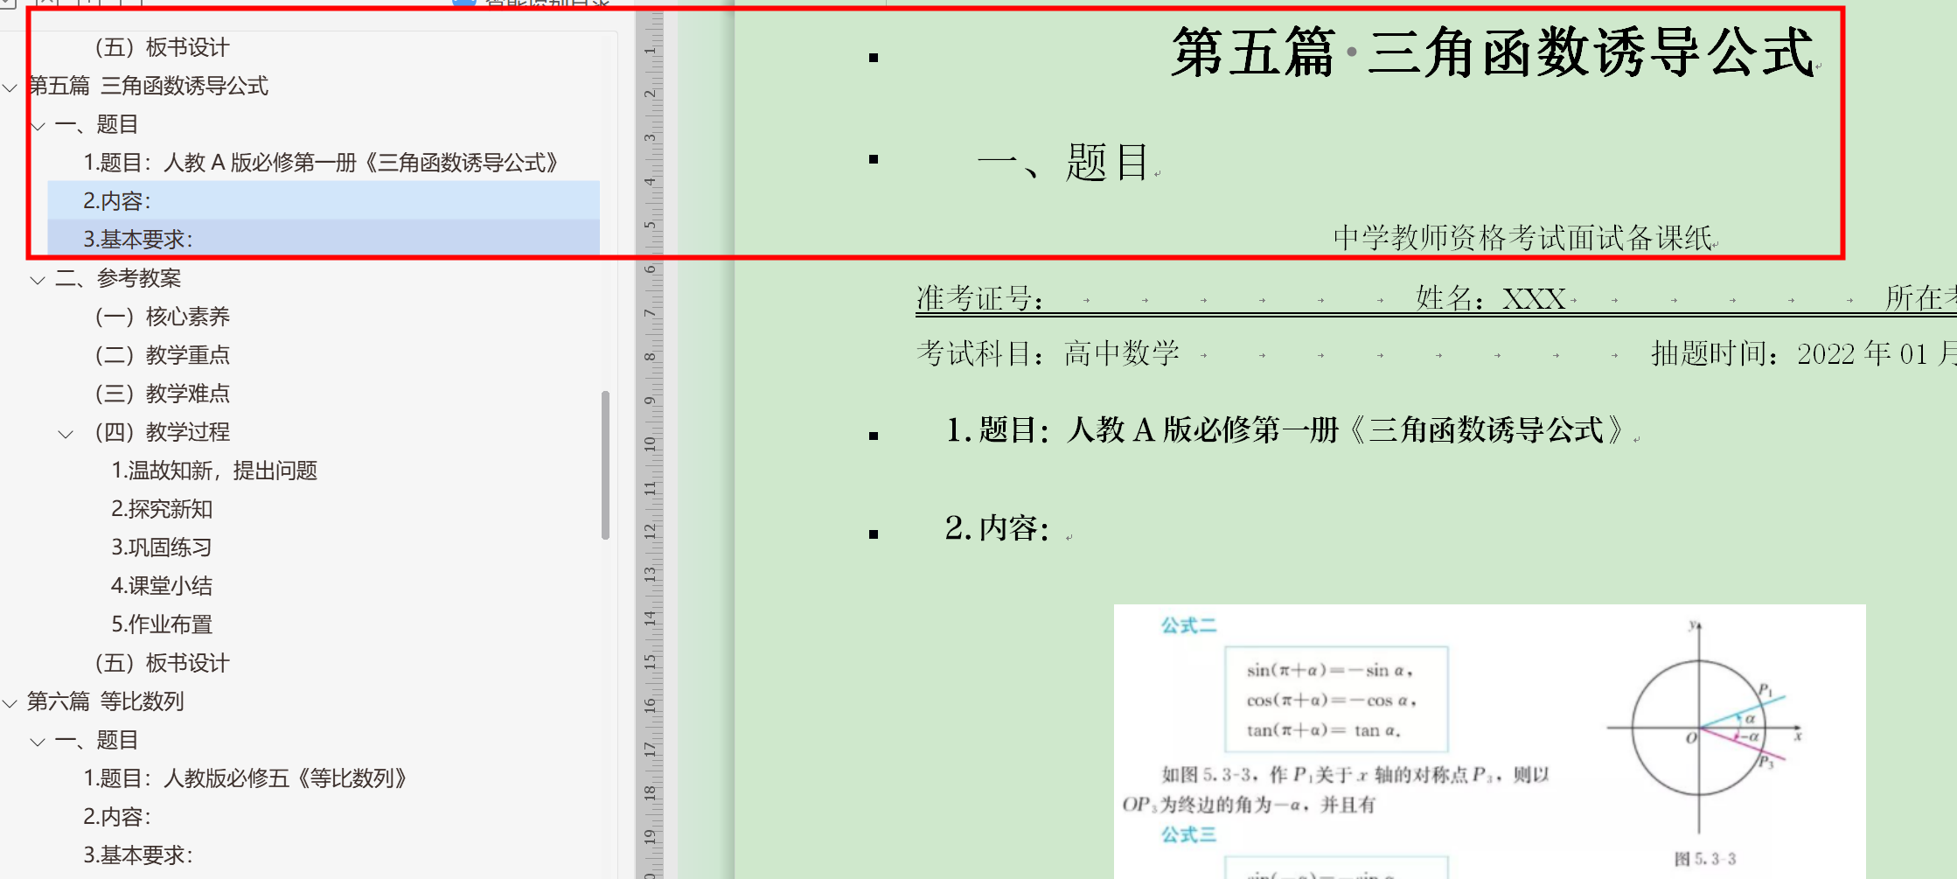The height and width of the screenshot is (879, 1957).
Task: Open 4.课堂小结 outline entry
Action: click(162, 586)
